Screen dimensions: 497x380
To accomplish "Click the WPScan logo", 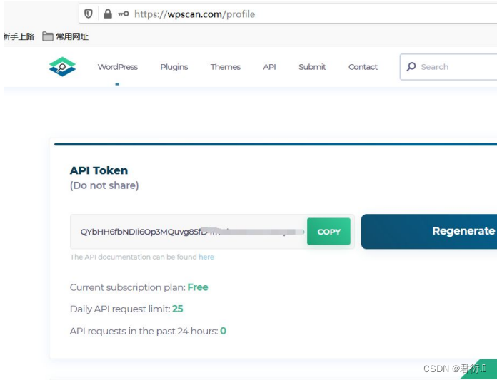I will pos(62,67).
